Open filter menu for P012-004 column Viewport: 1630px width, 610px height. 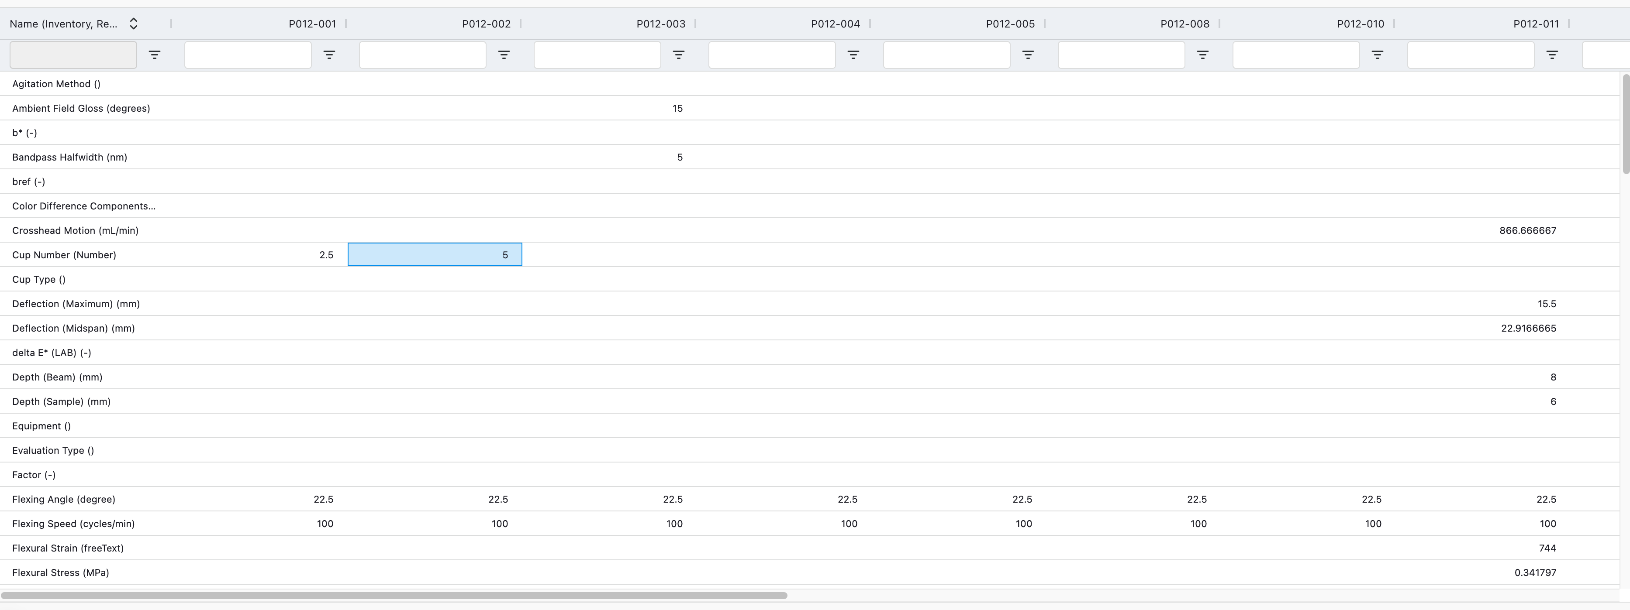(x=853, y=55)
